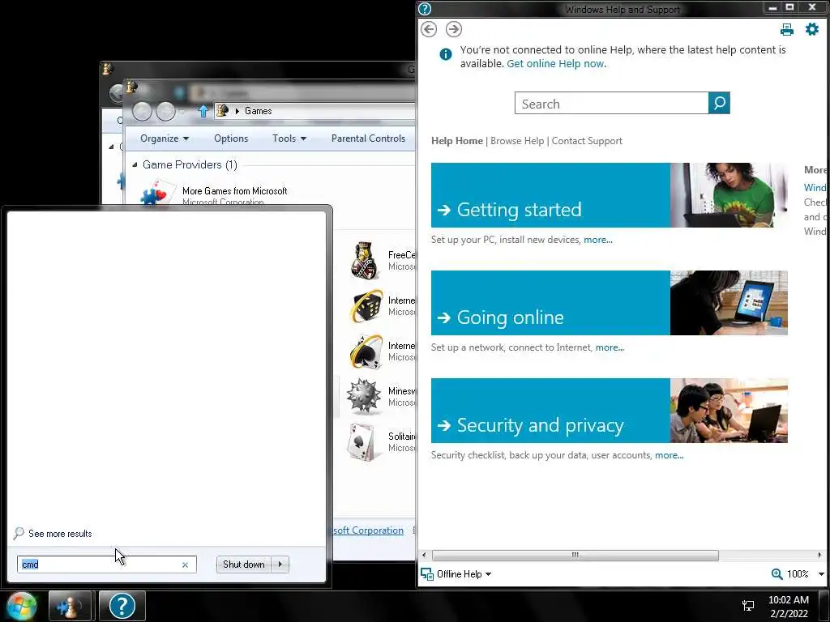The height and width of the screenshot is (622, 830).
Task: Select Minesweeper mine icon
Action: click(364, 395)
